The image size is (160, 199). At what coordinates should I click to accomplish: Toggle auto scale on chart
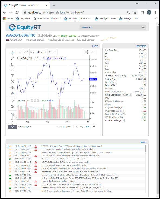point(88,126)
